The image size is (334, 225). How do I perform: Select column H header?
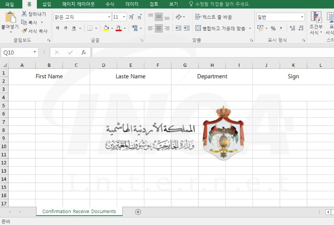pyautogui.click(x=212, y=65)
